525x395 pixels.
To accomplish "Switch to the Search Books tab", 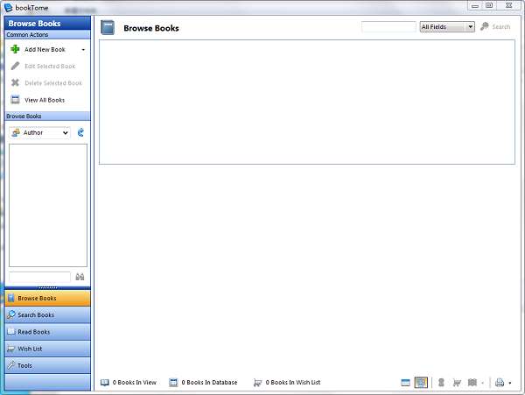I will click(47, 315).
